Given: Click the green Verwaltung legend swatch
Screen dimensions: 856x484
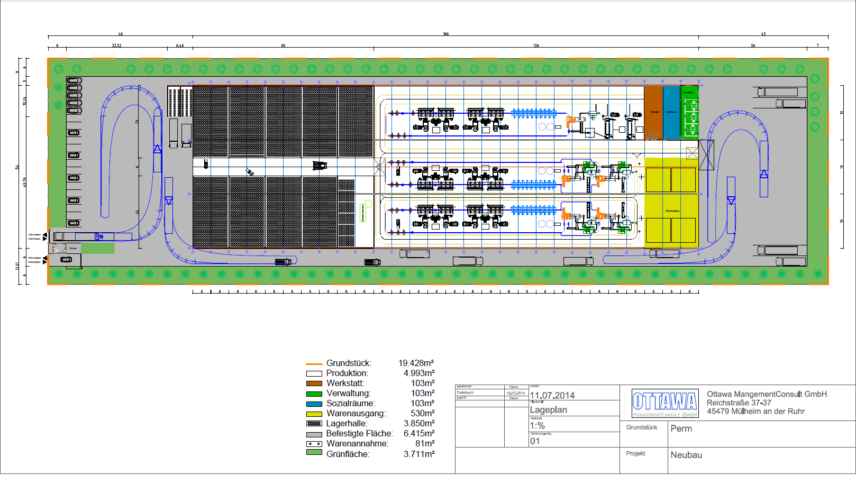Looking at the screenshot, I should [x=314, y=394].
